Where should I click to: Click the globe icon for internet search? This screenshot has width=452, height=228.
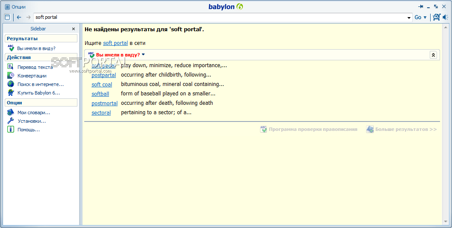tap(11, 84)
